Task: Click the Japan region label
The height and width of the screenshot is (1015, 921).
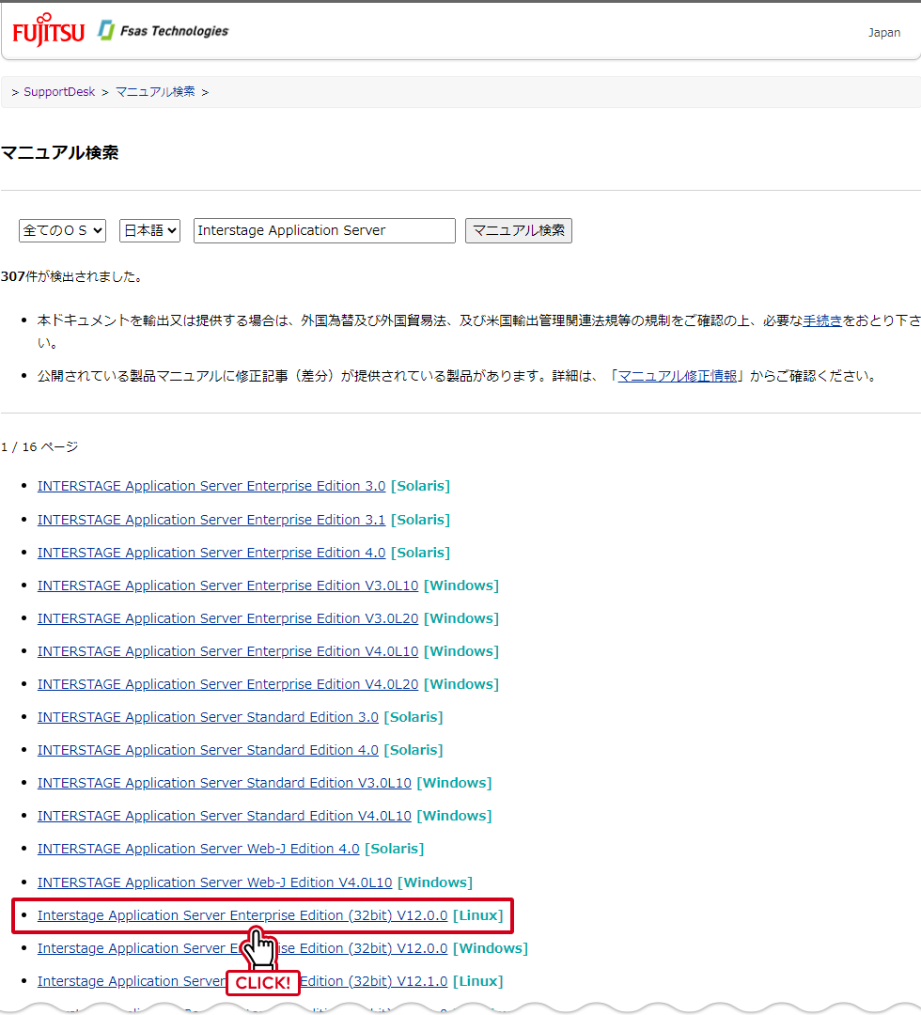Action: pos(884,32)
